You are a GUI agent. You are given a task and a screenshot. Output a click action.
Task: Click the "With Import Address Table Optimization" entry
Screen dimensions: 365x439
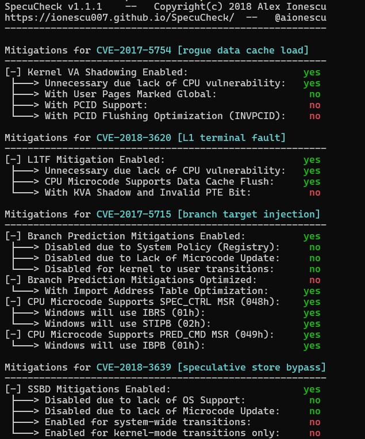(x=156, y=291)
